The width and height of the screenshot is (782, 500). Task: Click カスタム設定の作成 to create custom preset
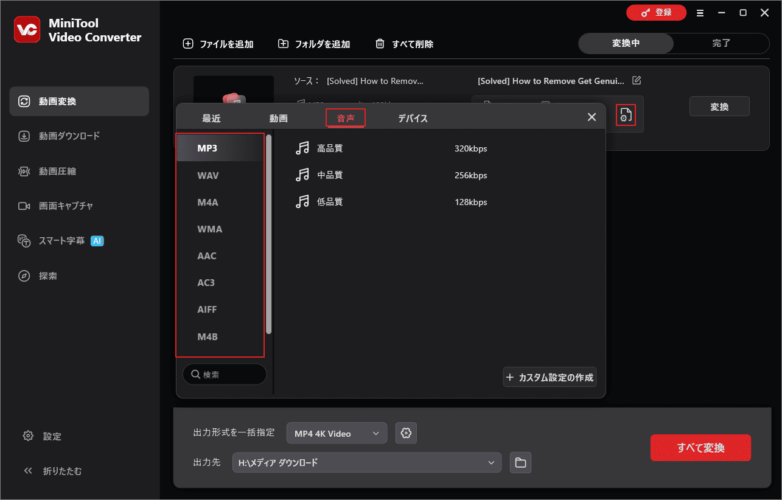coord(550,377)
